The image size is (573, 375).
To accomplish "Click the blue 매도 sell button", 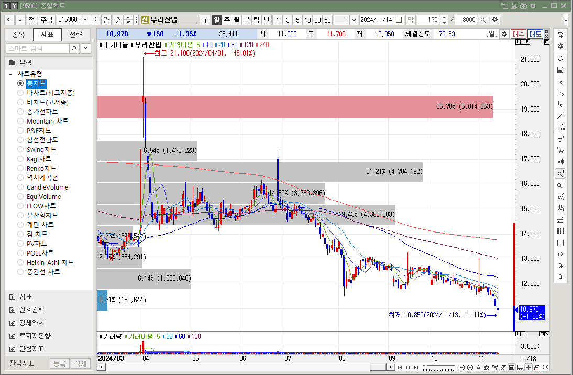I will point(535,34).
